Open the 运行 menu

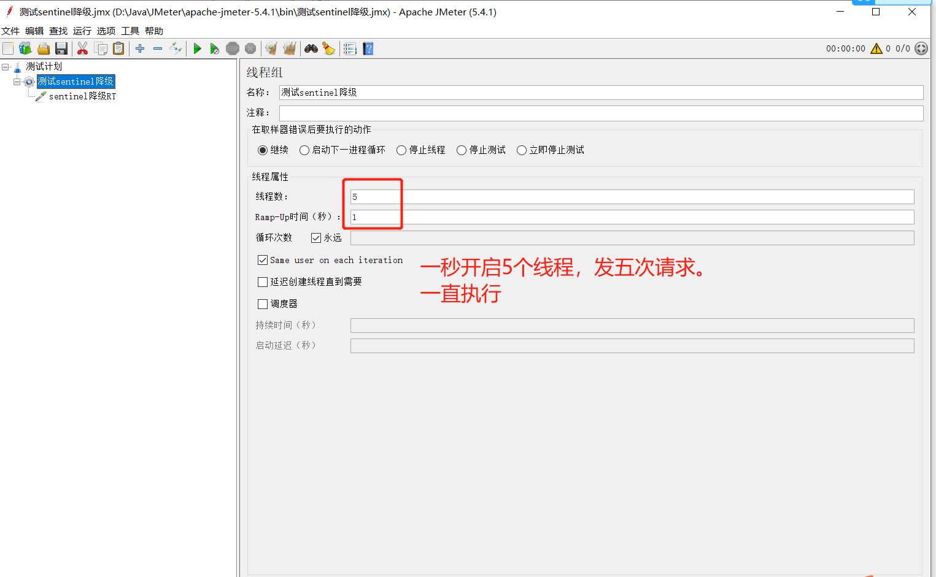[82, 31]
